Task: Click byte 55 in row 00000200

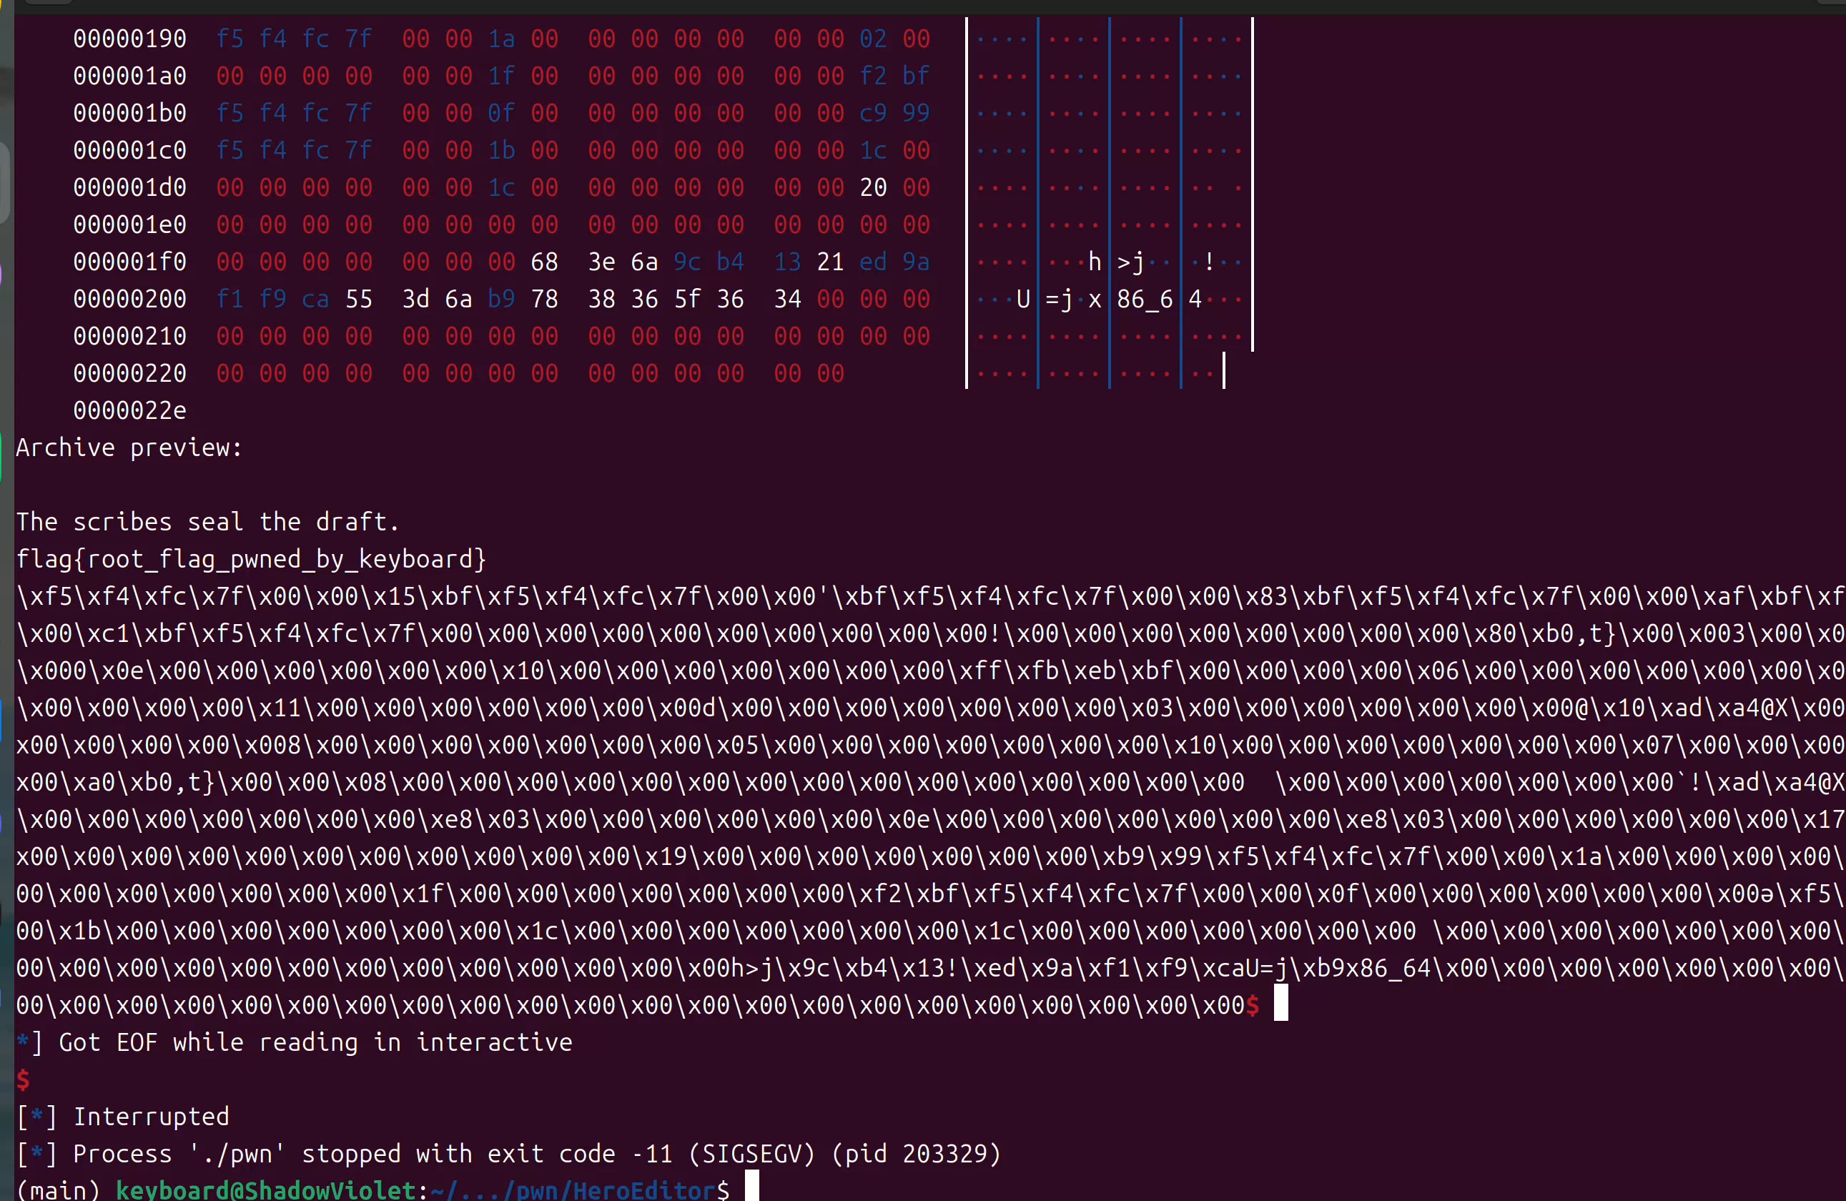Action: click(358, 300)
